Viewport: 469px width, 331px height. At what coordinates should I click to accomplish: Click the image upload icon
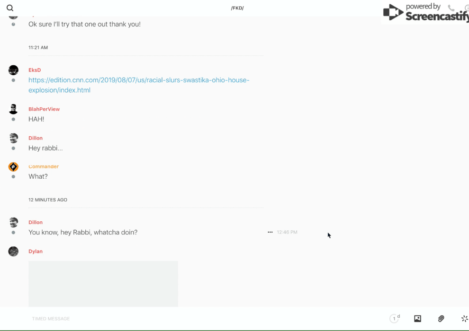[x=417, y=319]
